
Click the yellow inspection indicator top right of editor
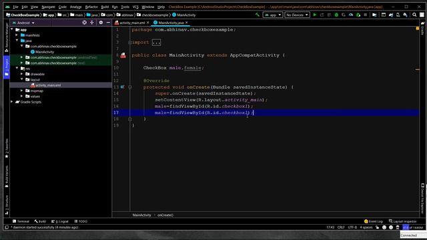click(x=418, y=28)
